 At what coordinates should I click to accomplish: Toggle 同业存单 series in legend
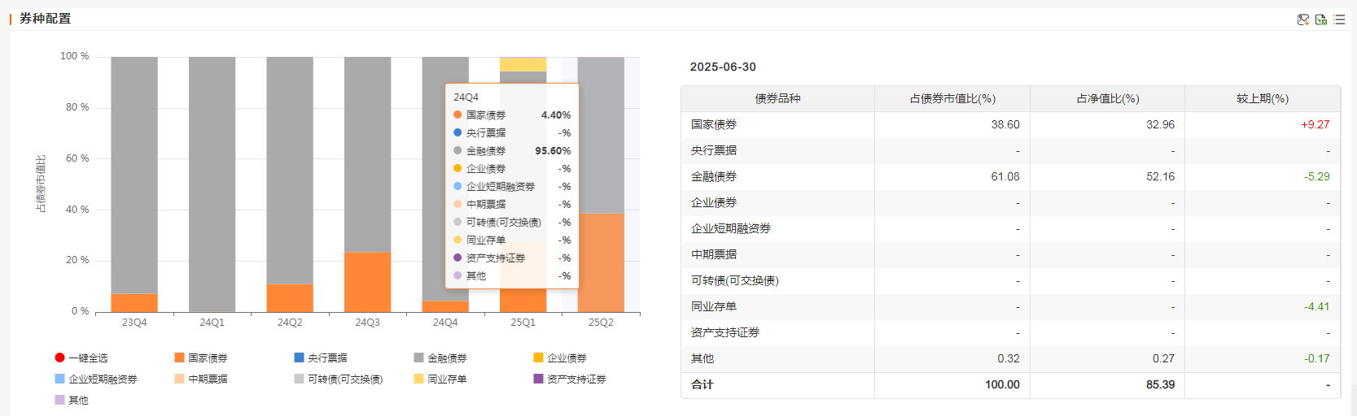tap(440, 379)
